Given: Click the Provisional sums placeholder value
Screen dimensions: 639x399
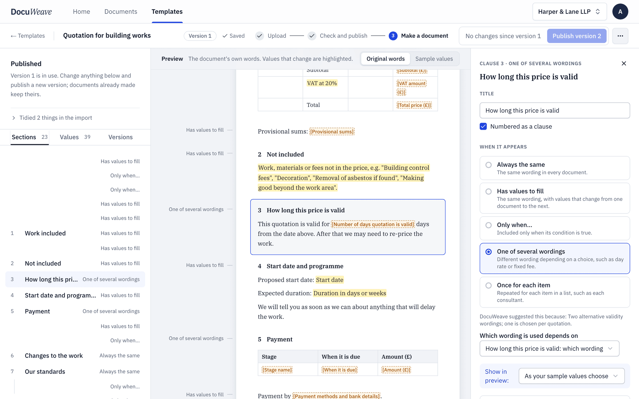Looking at the screenshot, I should pyautogui.click(x=332, y=132).
